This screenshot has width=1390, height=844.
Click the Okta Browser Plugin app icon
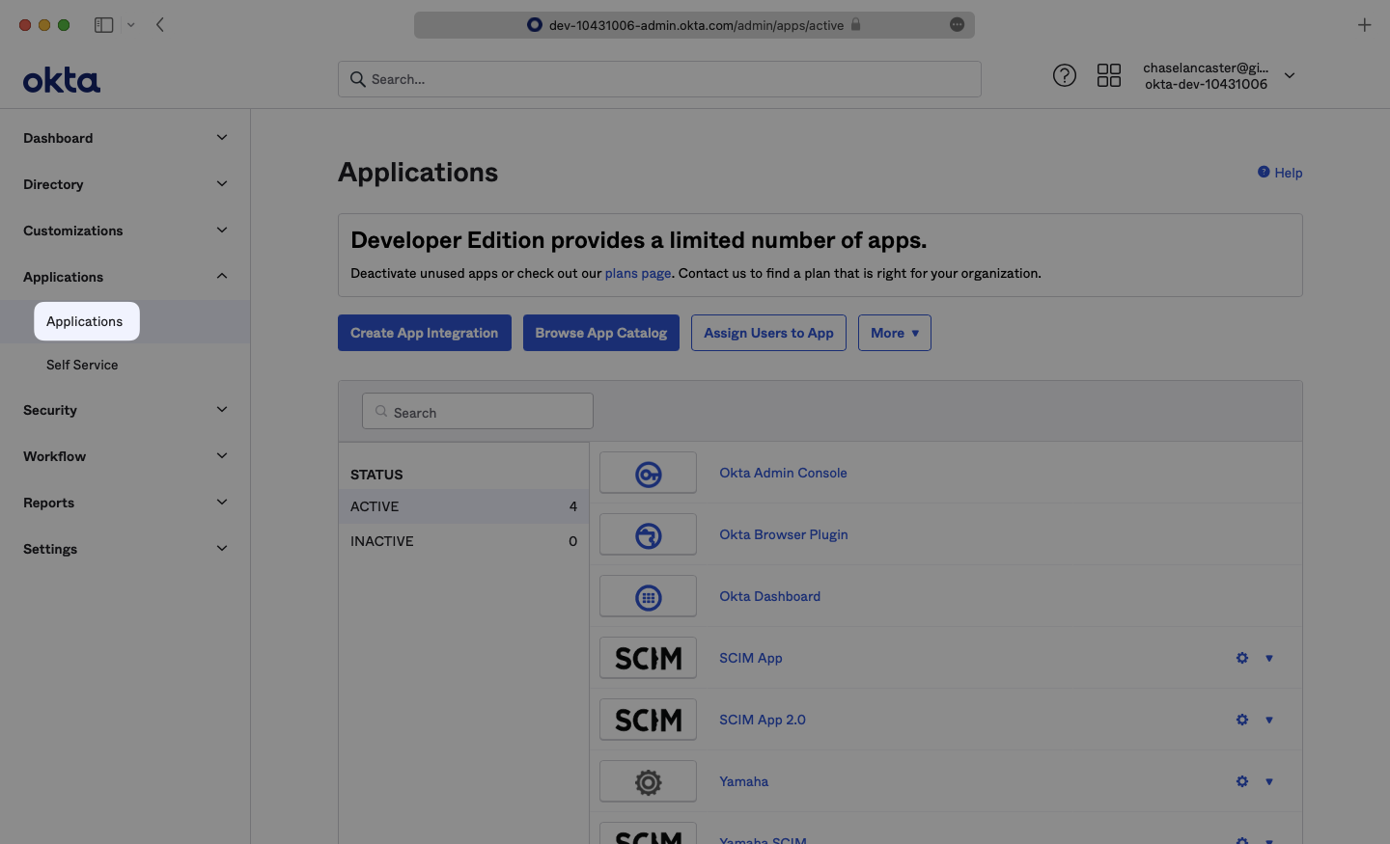tap(648, 535)
